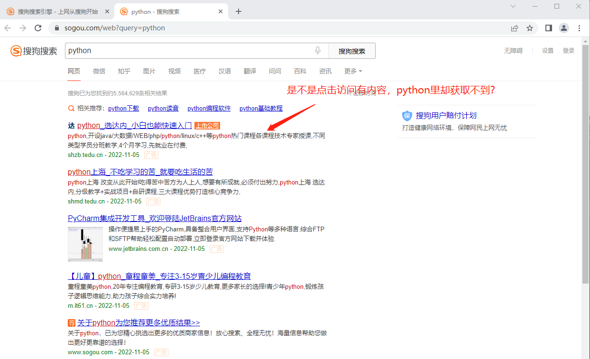590x359 pixels.
Task: Open result python_选达内_小白也能快速入门
Action: 135,126
